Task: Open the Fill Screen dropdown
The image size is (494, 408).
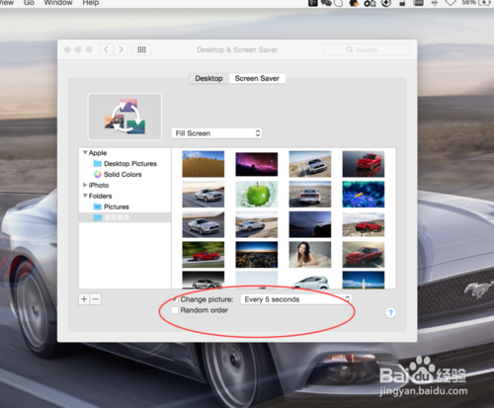Action: coord(216,133)
